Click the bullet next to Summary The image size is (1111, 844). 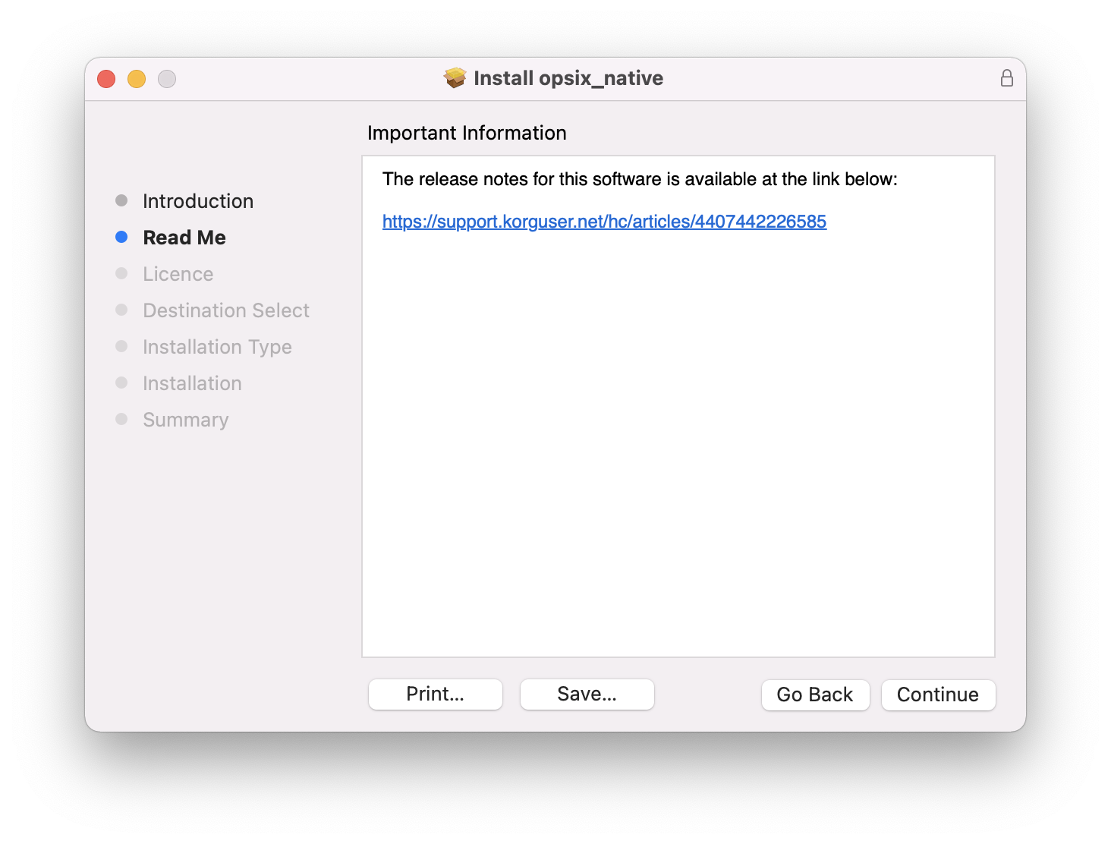pyautogui.click(x=121, y=419)
